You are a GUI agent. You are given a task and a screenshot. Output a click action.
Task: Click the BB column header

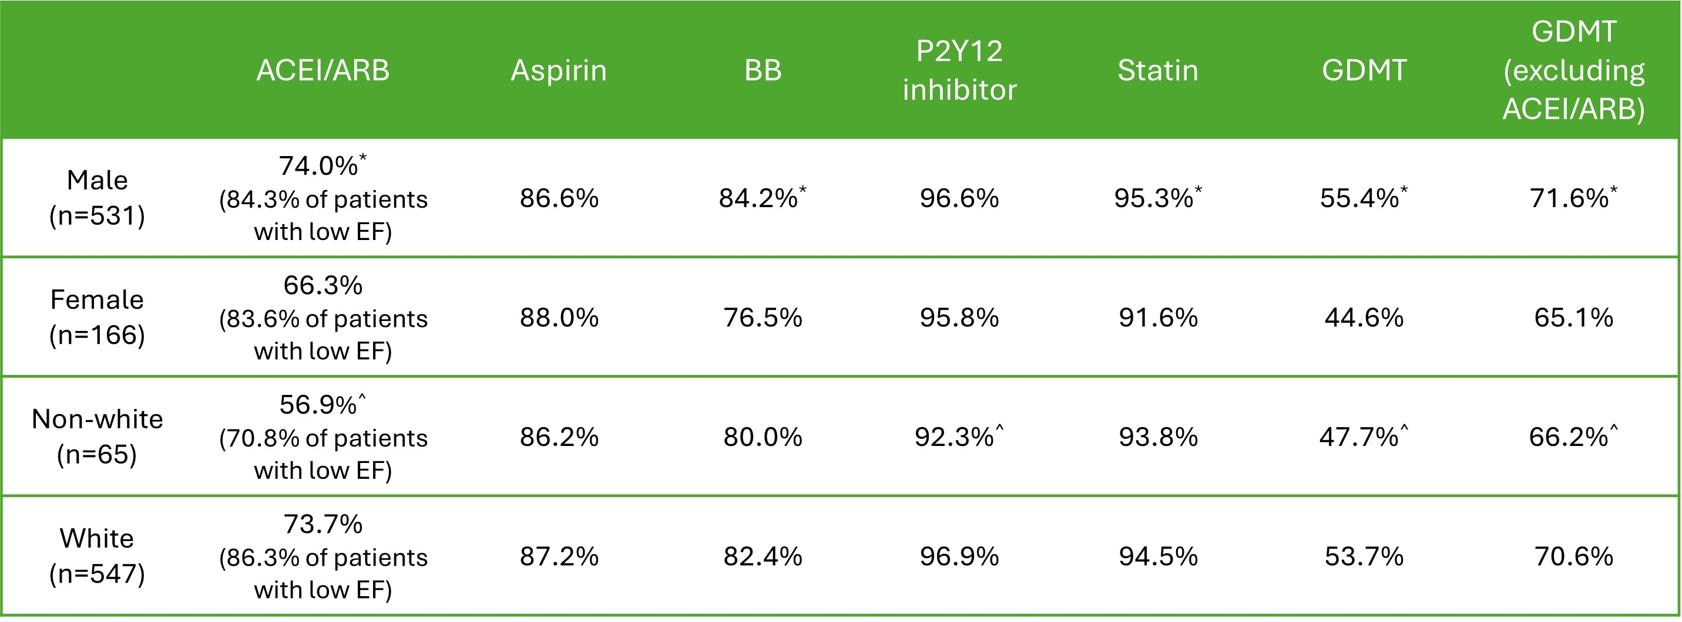pyautogui.click(x=763, y=70)
